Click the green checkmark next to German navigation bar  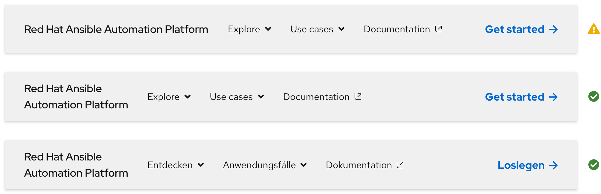point(593,165)
